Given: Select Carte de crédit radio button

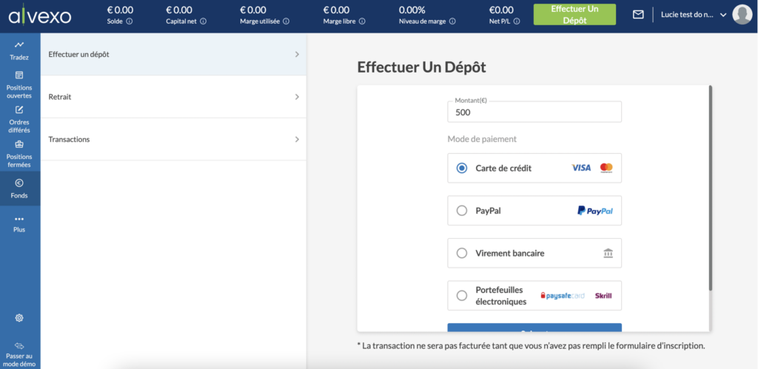Looking at the screenshot, I should pyautogui.click(x=462, y=168).
